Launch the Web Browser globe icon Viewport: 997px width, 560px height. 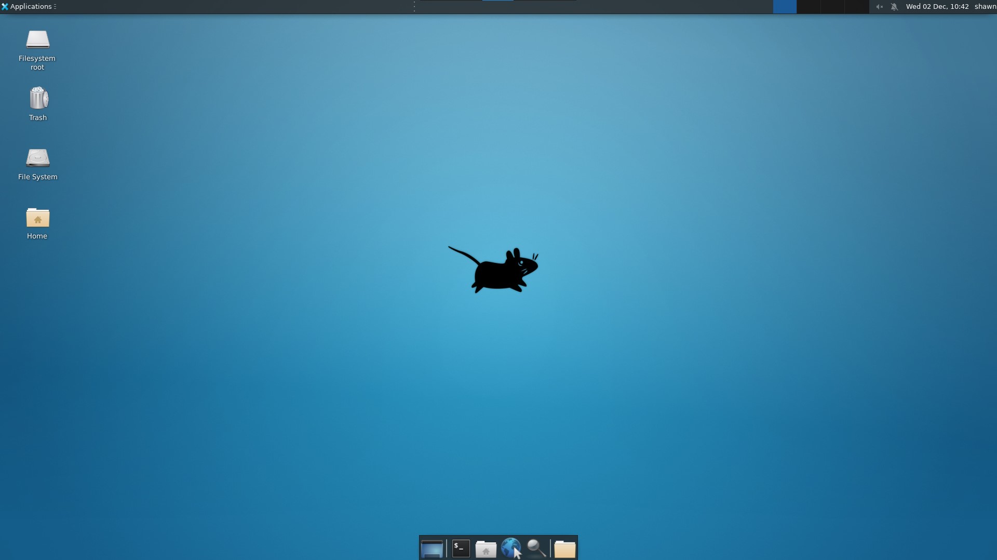511,549
